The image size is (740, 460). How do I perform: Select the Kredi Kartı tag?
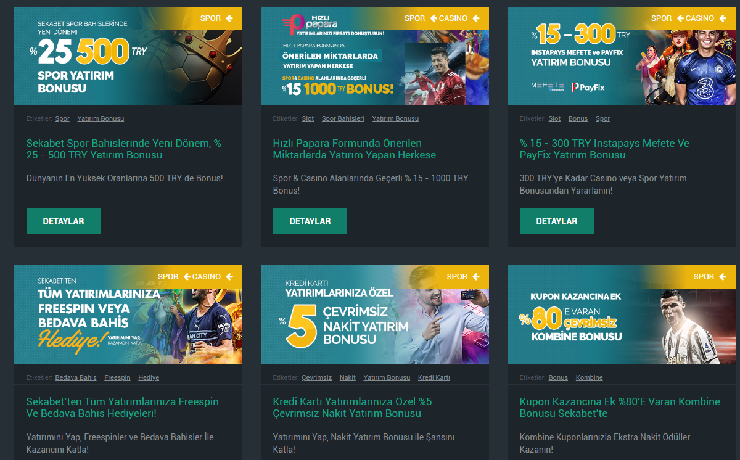434,377
